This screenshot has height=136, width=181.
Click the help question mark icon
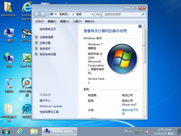140,27
